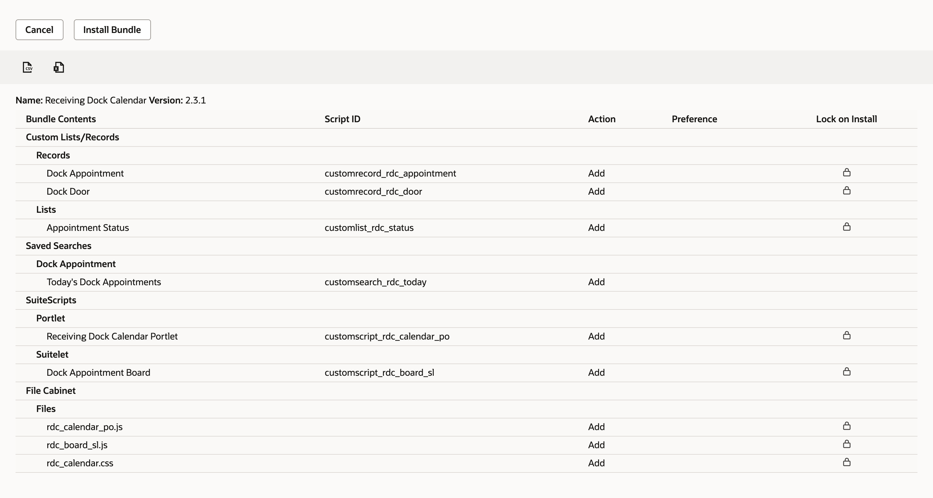Image resolution: width=933 pixels, height=498 pixels.
Task: Select the Add action for Appointment Status
Action: tap(596, 227)
